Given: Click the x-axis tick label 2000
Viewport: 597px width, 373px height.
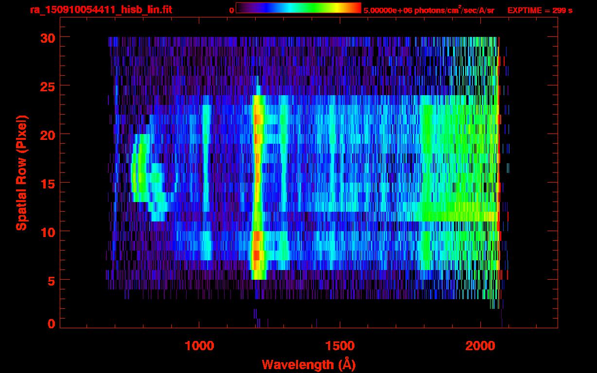Looking at the screenshot, I should (480, 346).
